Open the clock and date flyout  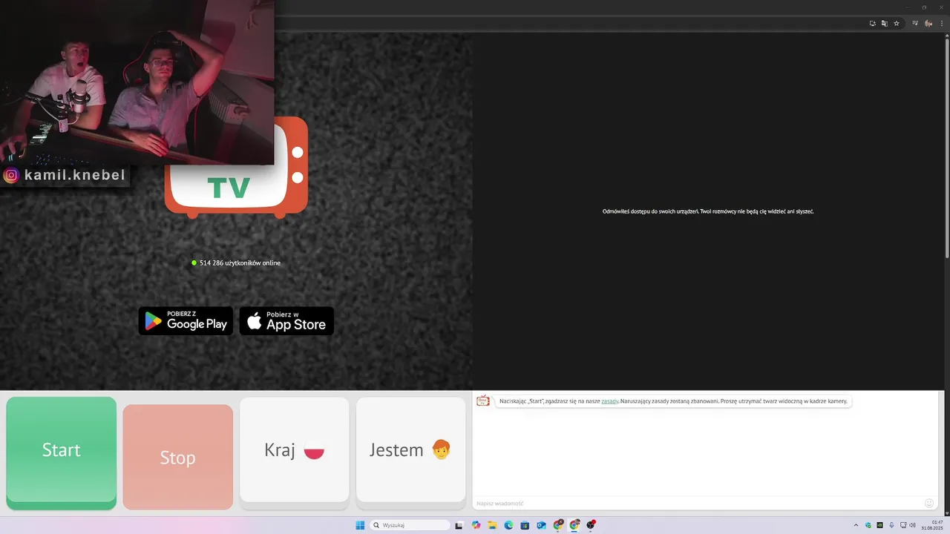(932, 525)
